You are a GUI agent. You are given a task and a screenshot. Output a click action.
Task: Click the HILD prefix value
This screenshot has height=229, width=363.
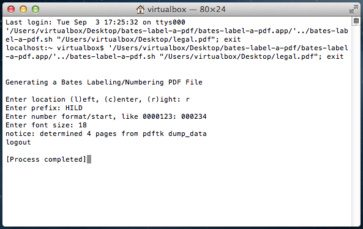coord(74,108)
